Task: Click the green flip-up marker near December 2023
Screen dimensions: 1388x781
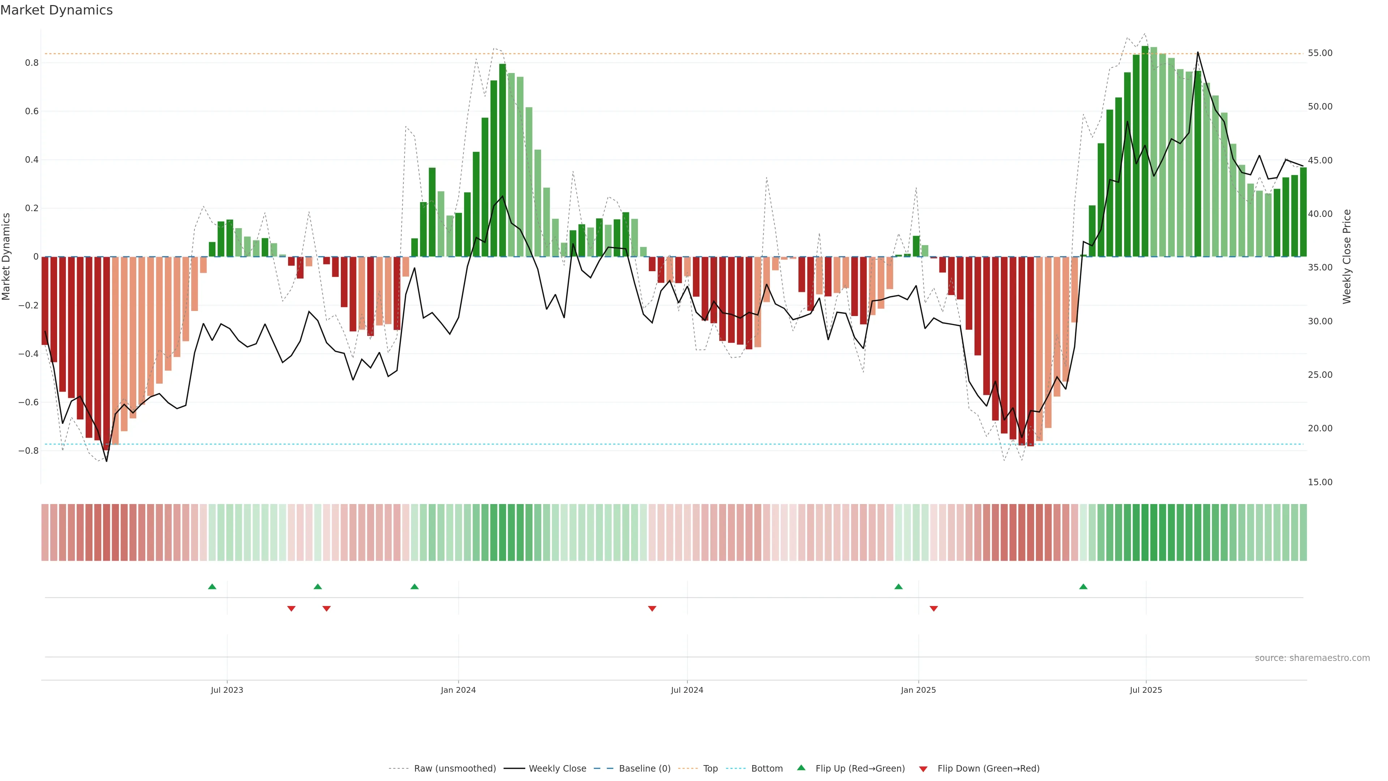Action: [414, 586]
